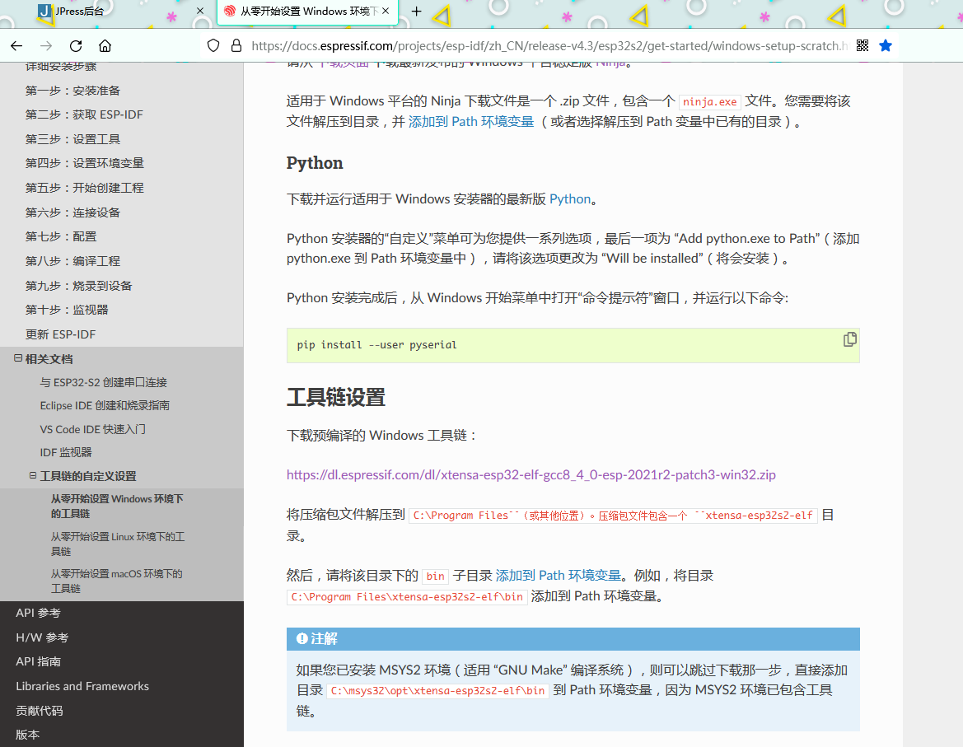View site security lock information
This screenshot has height=747, width=963.
pos(236,45)
